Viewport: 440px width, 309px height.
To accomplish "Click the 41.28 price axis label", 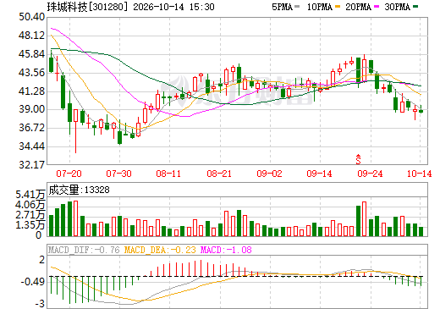I will pyautogui.click(x=31, y=91).
